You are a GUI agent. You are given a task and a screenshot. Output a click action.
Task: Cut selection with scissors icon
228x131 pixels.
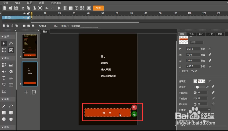click(x=23, y=8)
